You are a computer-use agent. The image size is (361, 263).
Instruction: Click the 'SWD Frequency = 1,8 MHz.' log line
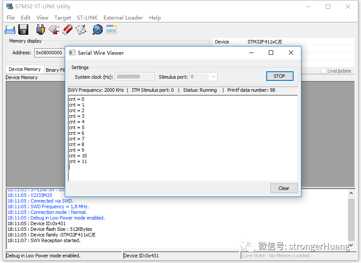tap(48, 206)
